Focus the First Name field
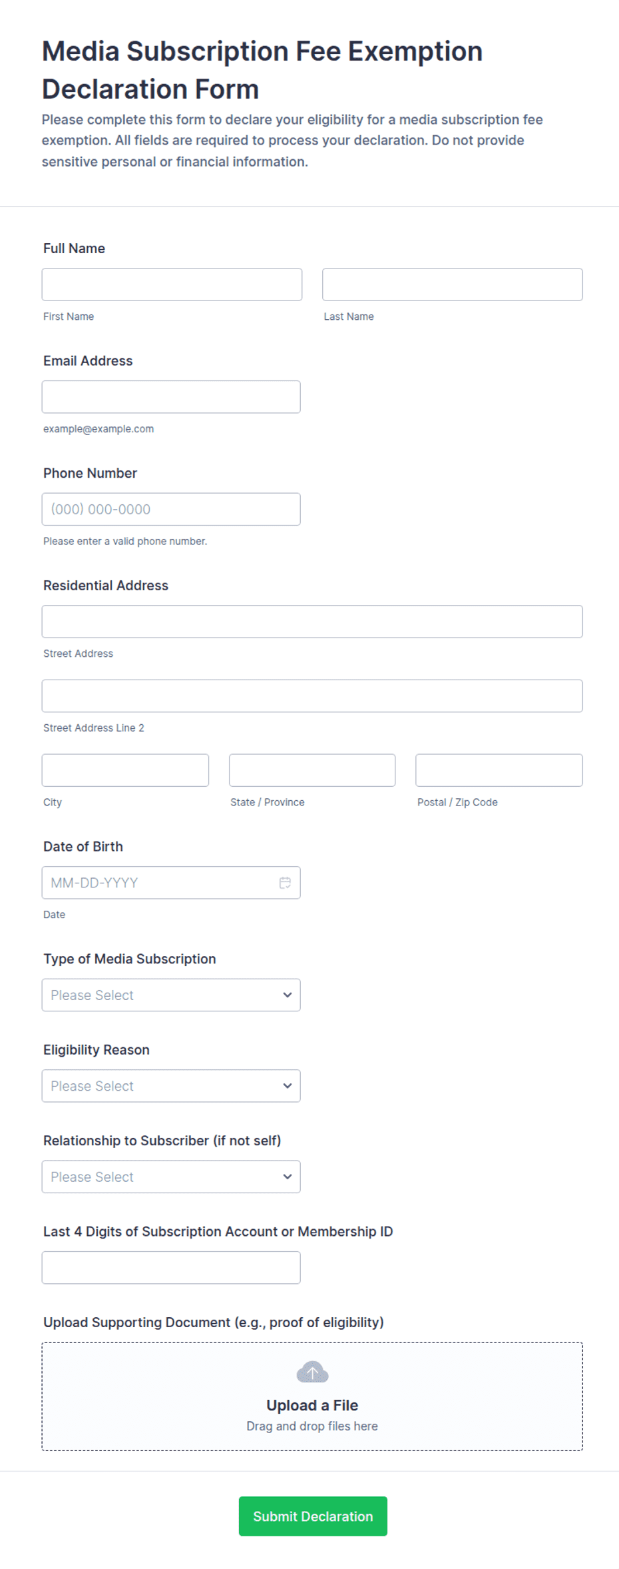This screenshot has height=1569, width=619. click(172, 284)
